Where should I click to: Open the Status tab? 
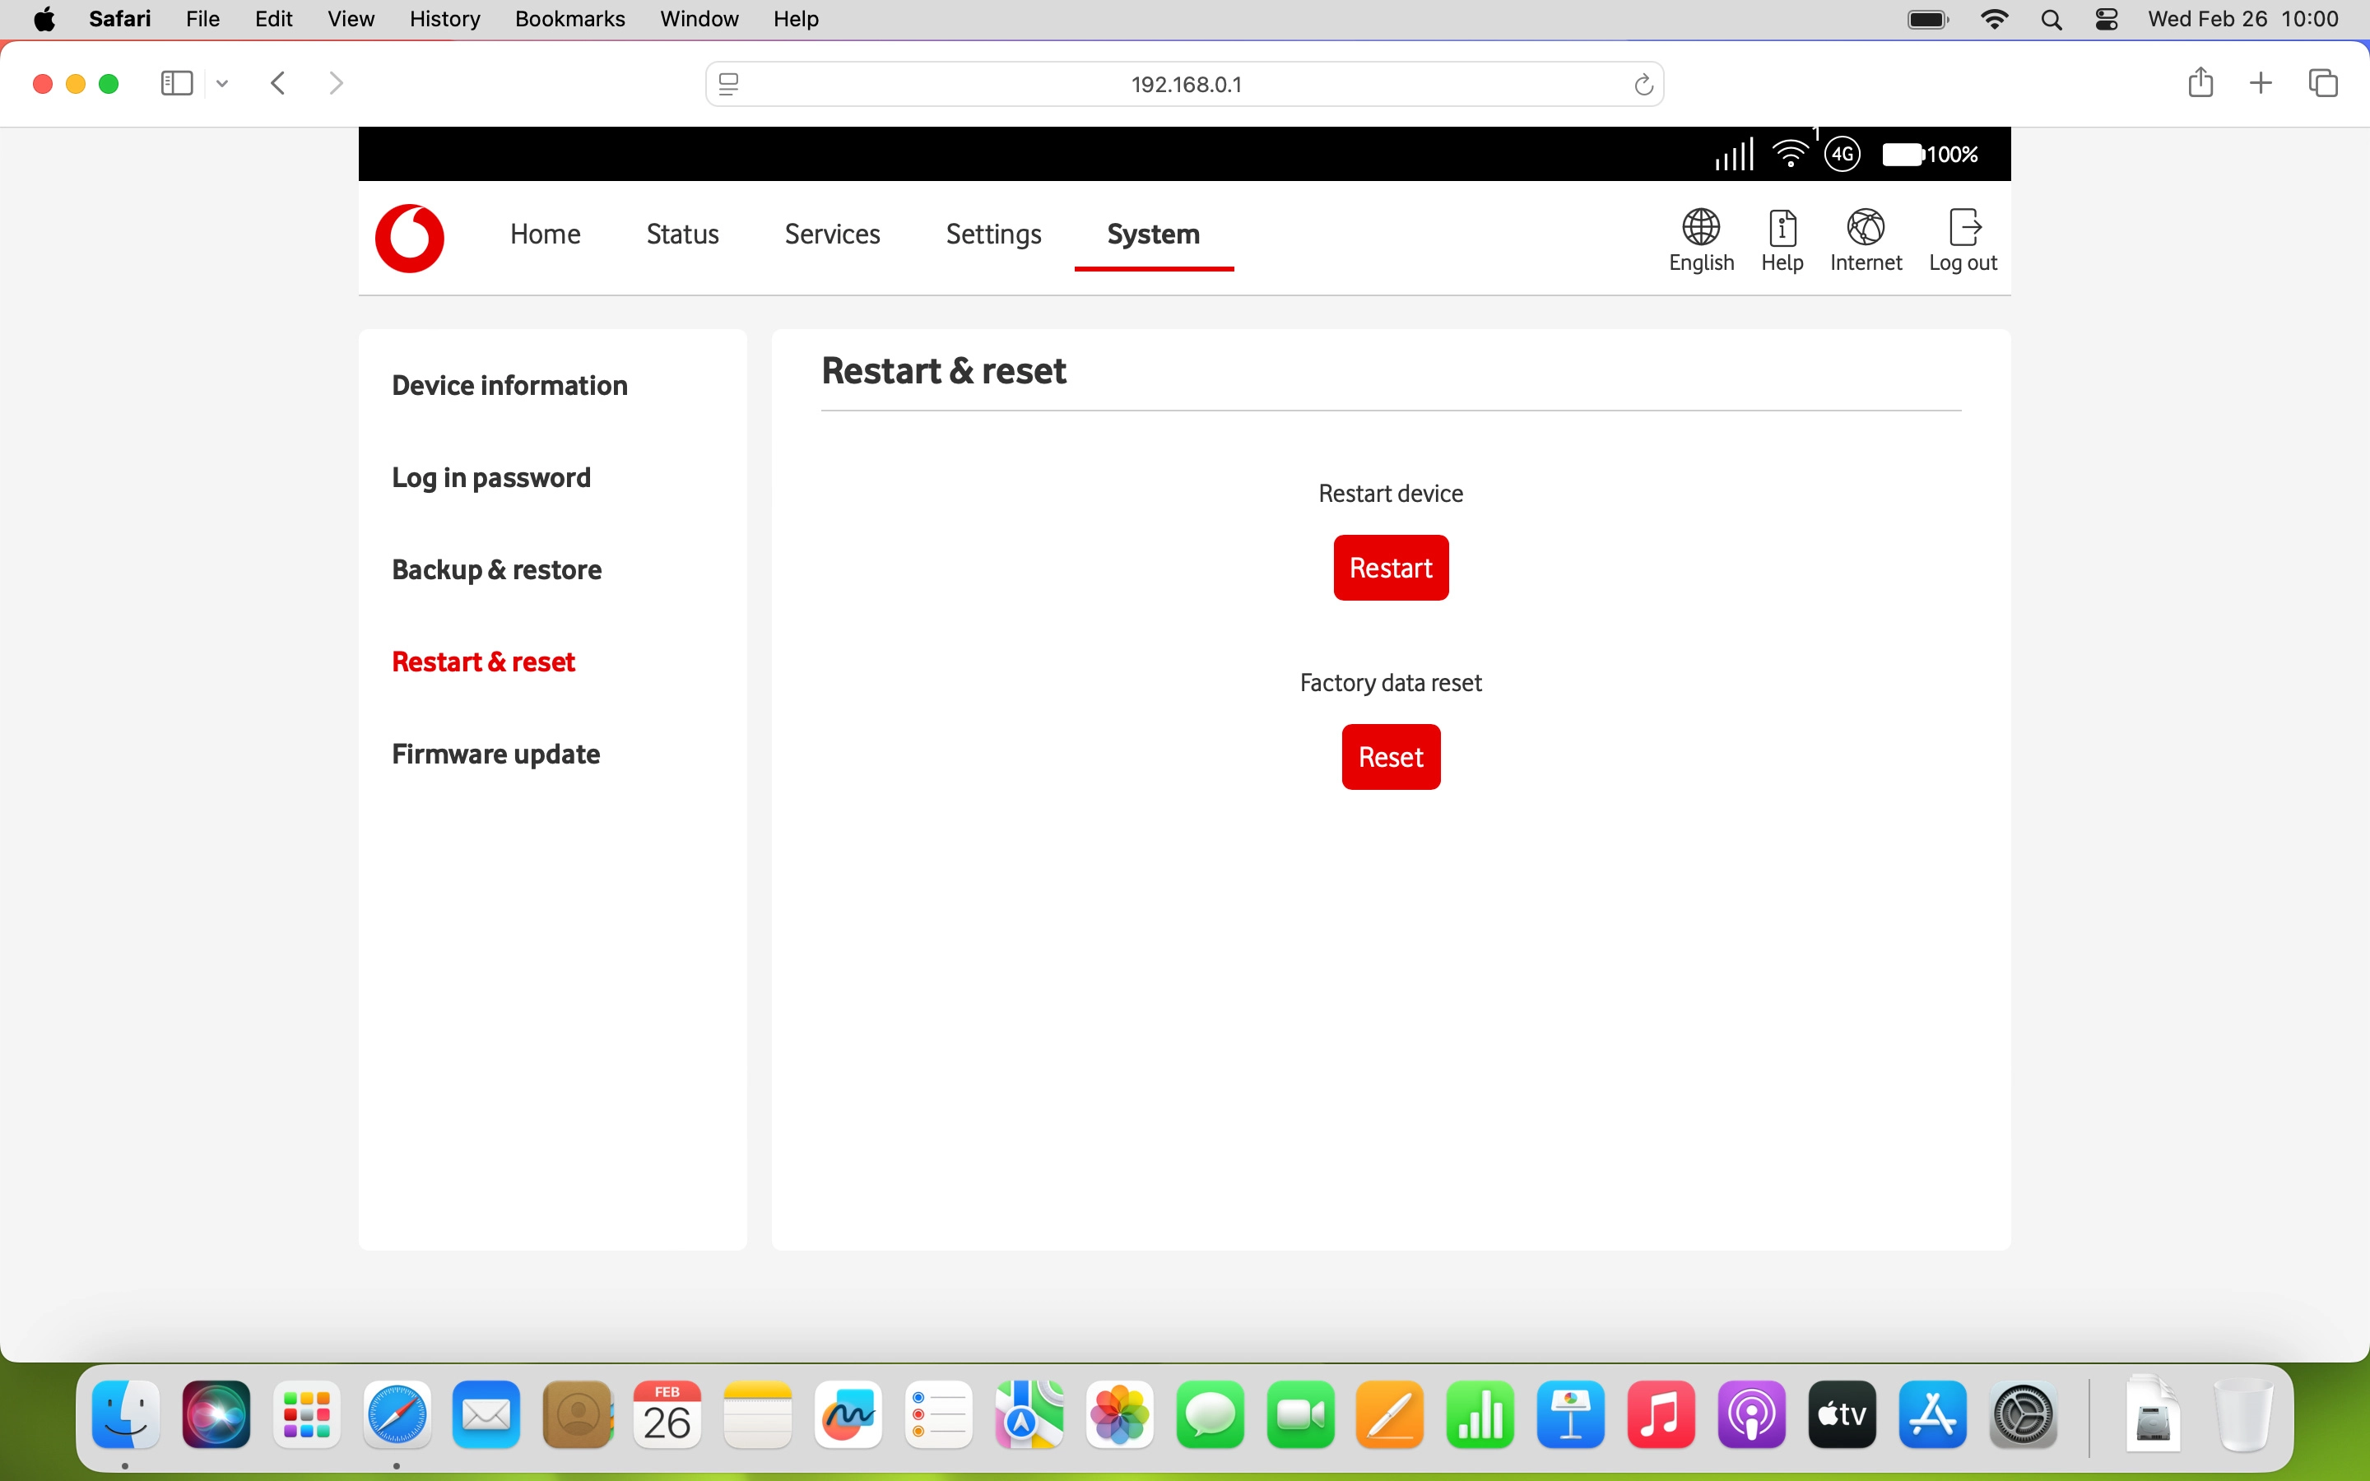[x=681, y=234]
